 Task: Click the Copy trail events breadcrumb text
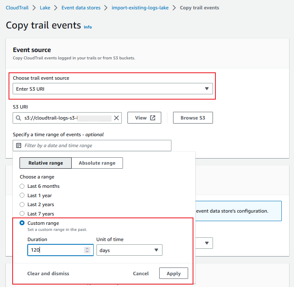pos(200,8)
